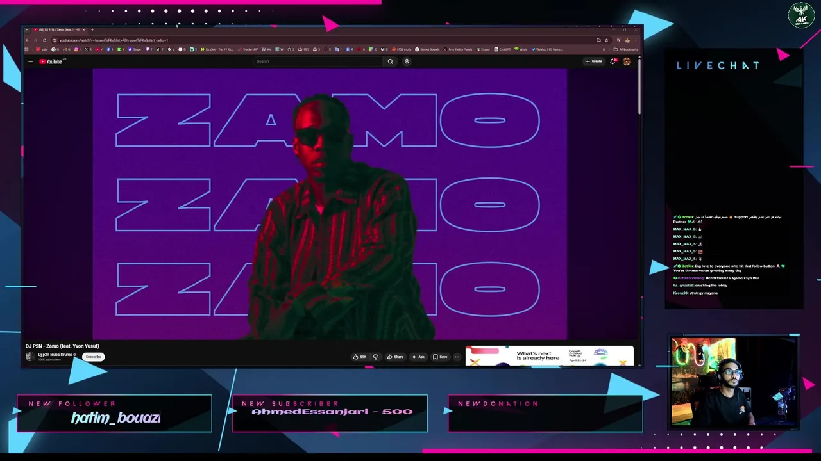
Task: Reload the page with the refresh icon
Action: [x=44, y=40]
